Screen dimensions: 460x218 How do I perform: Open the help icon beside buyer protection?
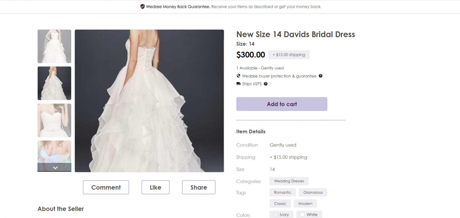[320, 76]
